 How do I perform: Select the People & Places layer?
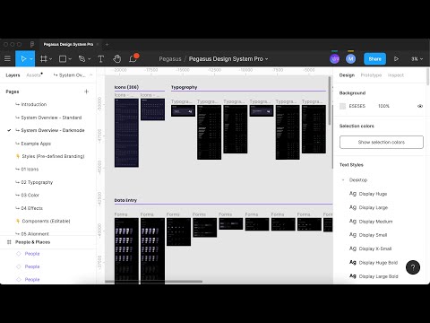[x=32, y=242]
